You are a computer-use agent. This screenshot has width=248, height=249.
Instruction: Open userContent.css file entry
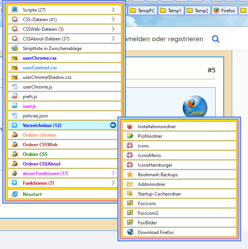click(64, 68)
